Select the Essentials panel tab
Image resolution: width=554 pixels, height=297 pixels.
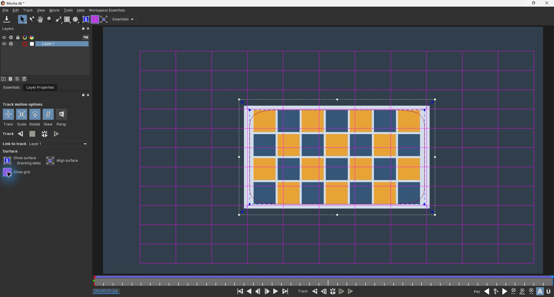12,87
